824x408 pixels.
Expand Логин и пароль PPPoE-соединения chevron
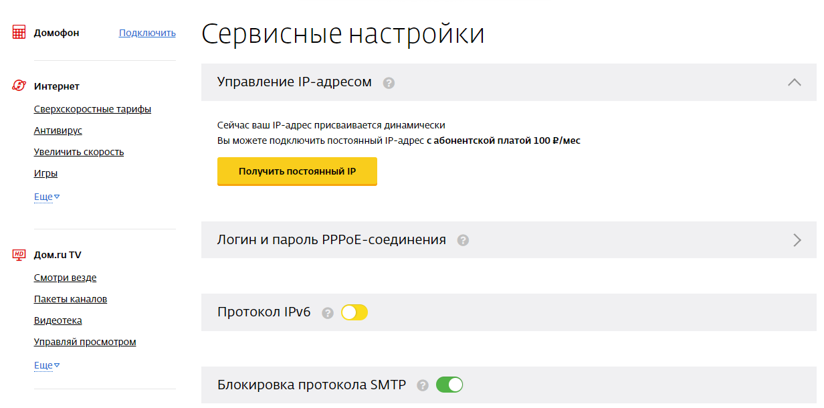(797, 240)
